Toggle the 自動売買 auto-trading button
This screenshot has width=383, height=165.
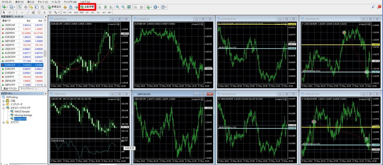click(x=88, y=7)
